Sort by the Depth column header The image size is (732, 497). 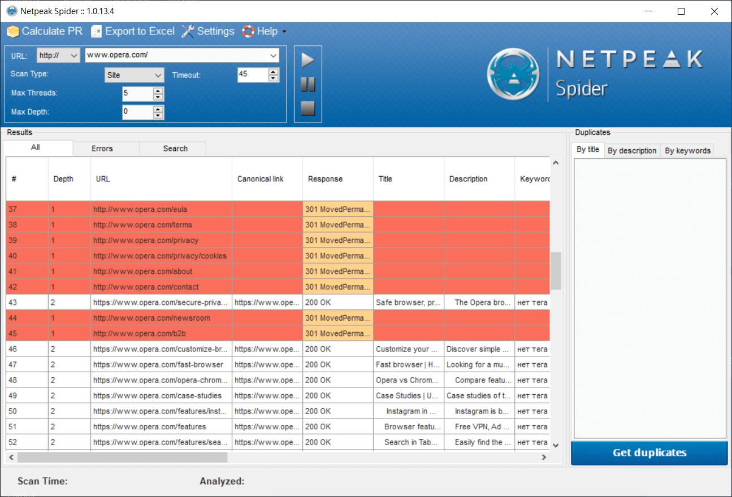tap(69, 179)
